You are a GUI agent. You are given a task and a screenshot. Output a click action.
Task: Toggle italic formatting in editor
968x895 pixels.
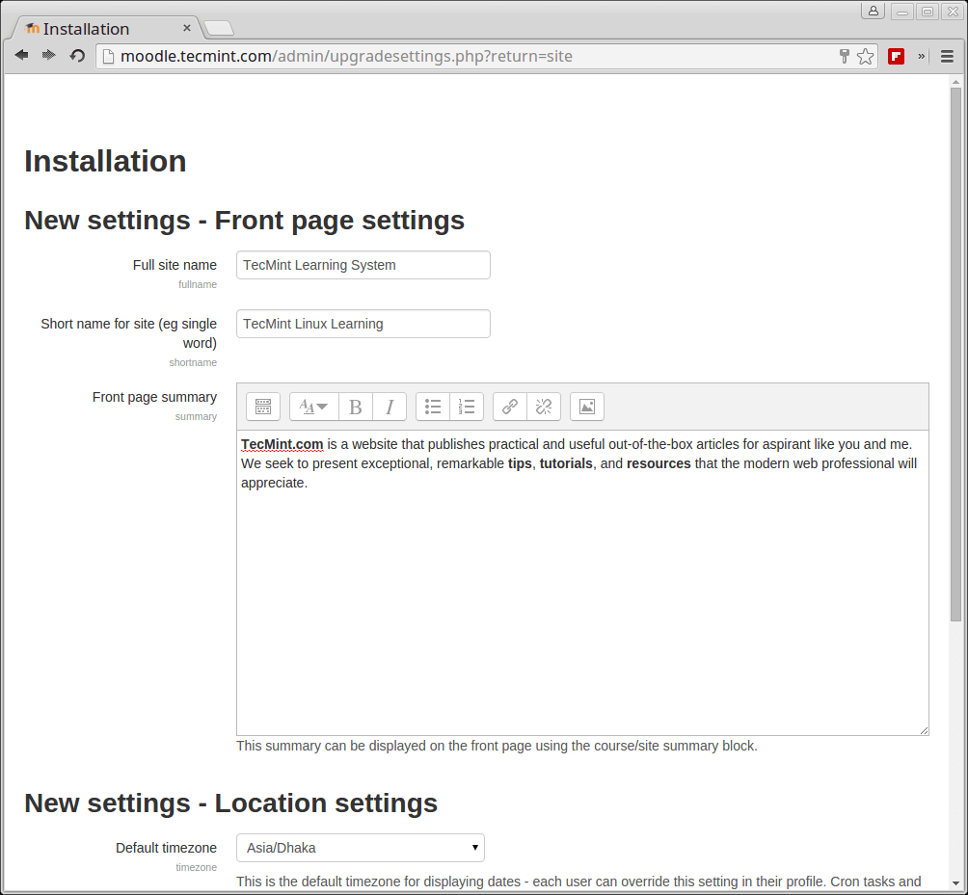click(390, 407)
